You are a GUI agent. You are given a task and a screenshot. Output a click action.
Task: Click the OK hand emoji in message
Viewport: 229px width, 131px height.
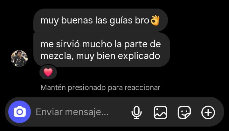coord(155,21)
